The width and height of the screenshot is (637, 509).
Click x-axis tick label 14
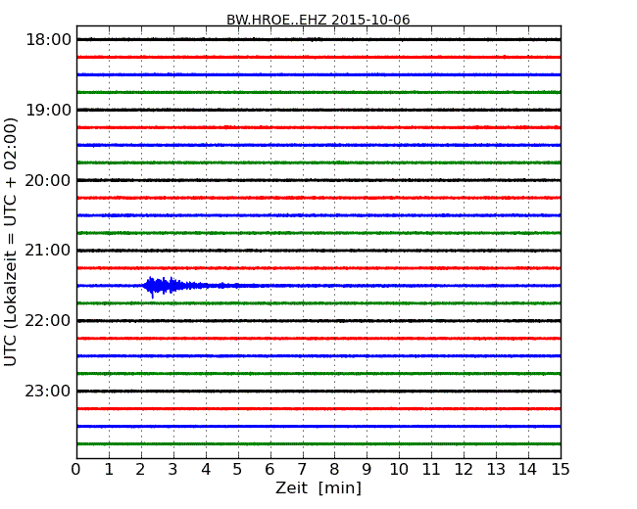pos(527,469)
